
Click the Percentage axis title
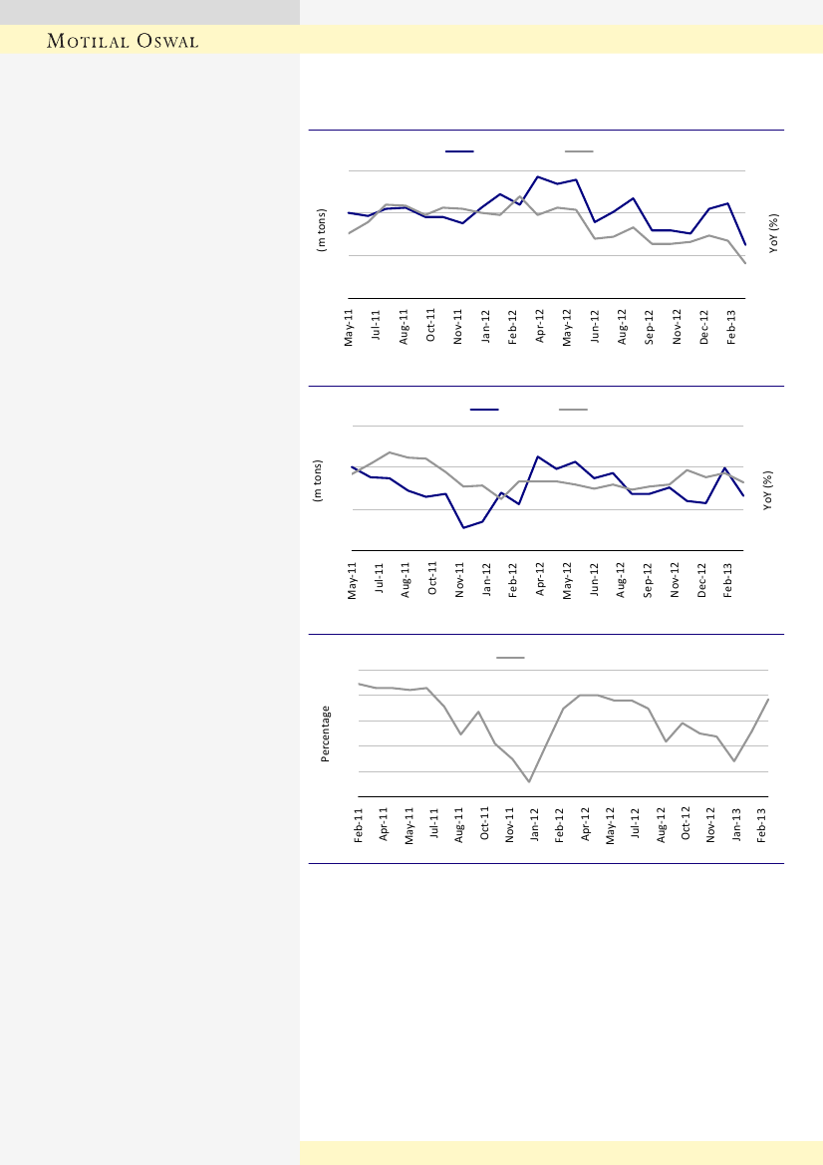point(325,733)
